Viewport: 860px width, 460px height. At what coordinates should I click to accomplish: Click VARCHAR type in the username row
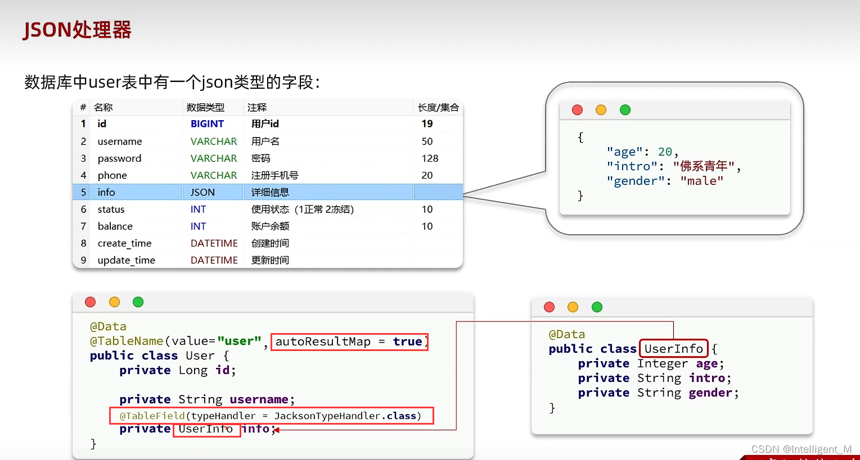coord(214,142)
